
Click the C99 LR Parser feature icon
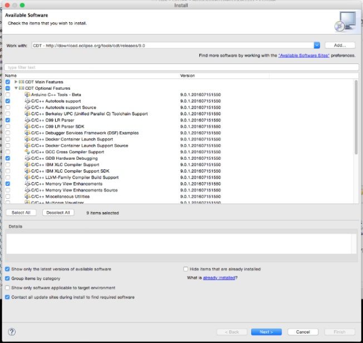point(27,120)
